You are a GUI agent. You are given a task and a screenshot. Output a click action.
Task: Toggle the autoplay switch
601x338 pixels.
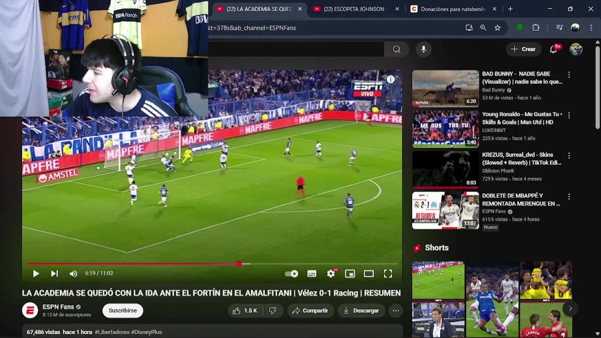click(292, 274)
